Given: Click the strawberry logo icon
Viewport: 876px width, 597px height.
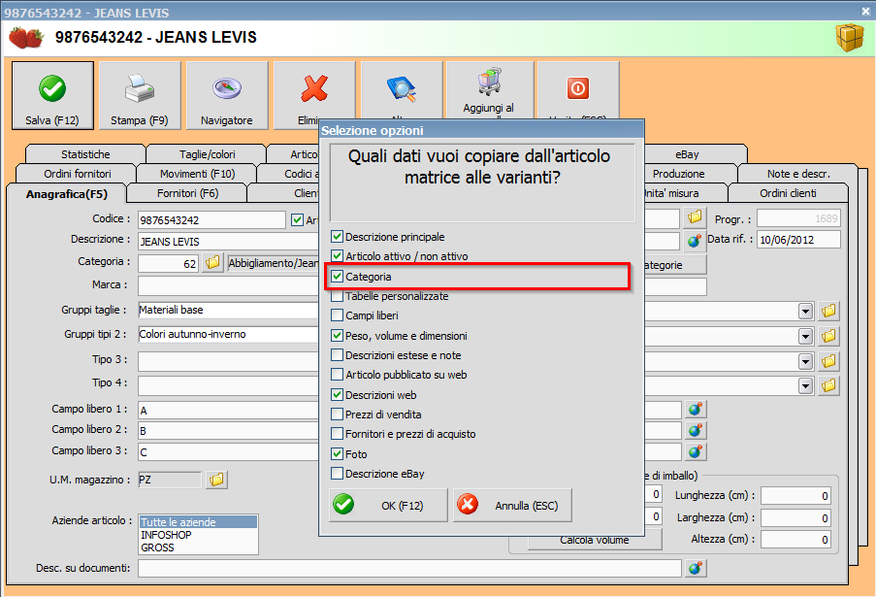Looking at the screenshot, I should (x=26, y=38).
